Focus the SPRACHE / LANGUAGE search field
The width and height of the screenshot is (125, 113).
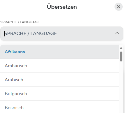click(62, 33)
